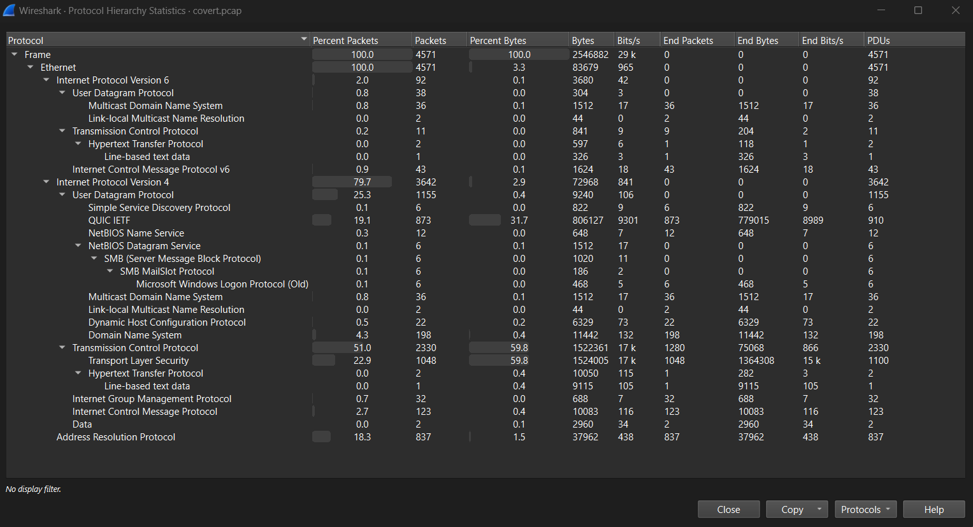Sort by End Bytes column header
This screenshot has width=973, height=527.
click(767, 40)
